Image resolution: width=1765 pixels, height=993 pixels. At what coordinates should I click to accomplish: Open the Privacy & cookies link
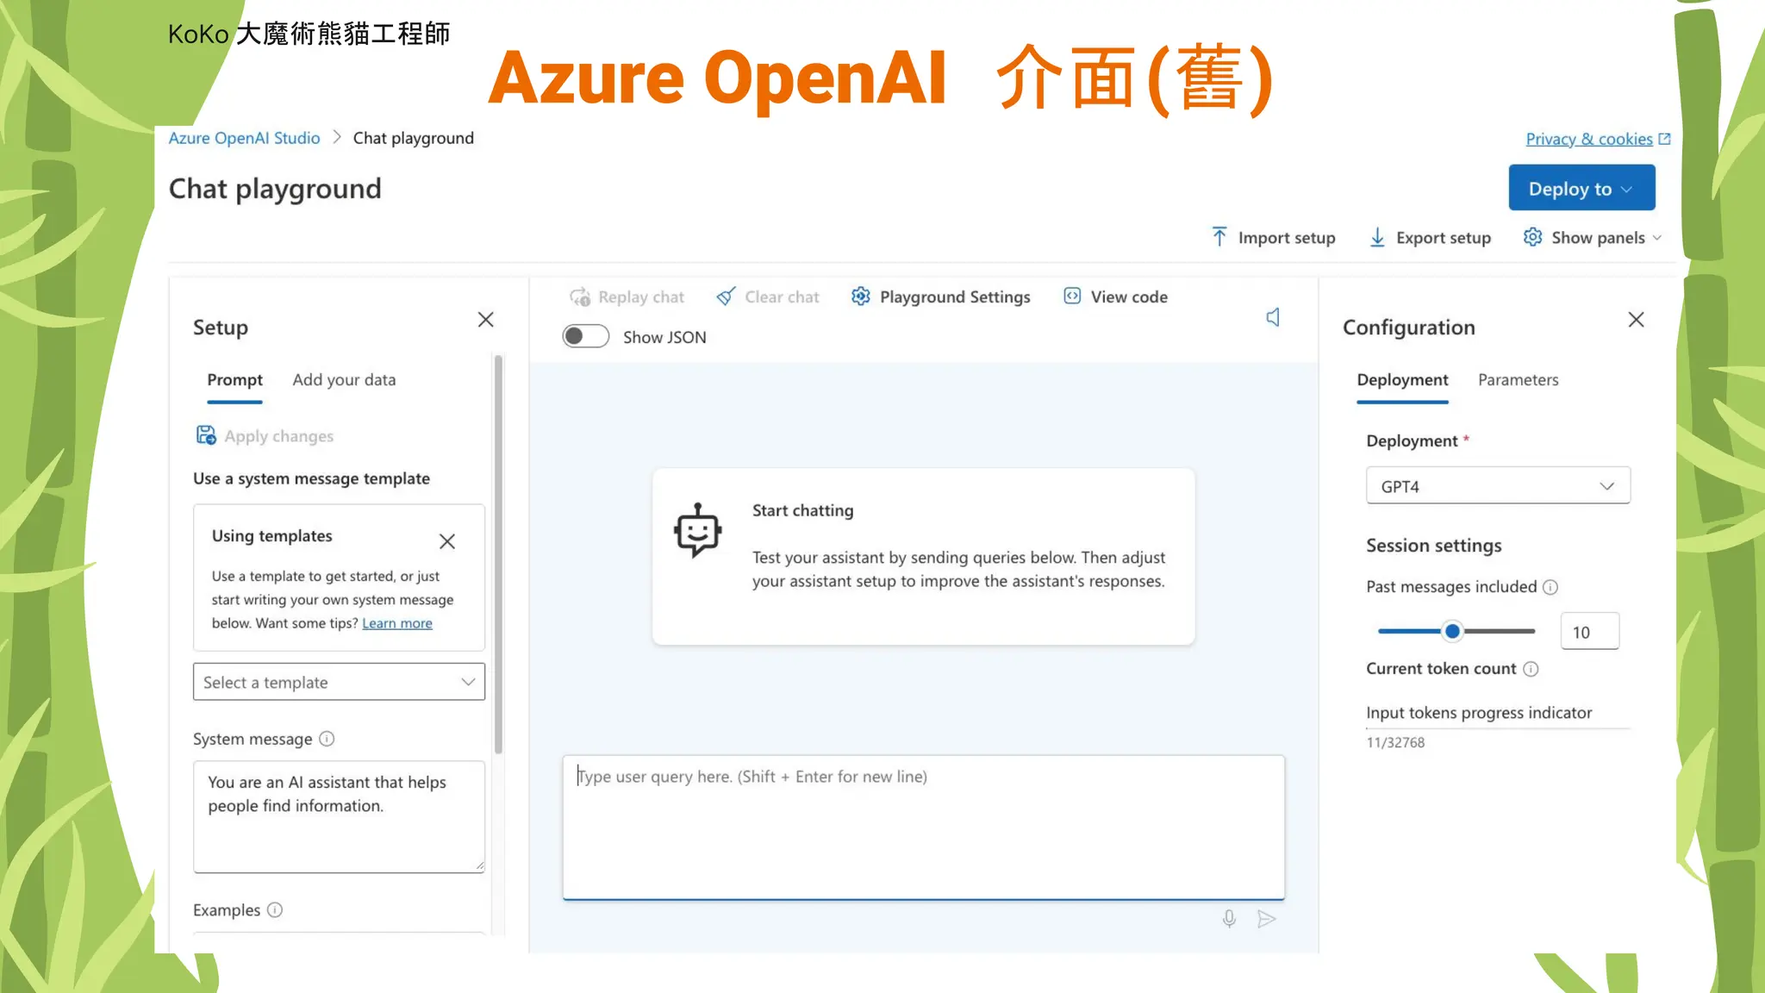[1588, 139]
